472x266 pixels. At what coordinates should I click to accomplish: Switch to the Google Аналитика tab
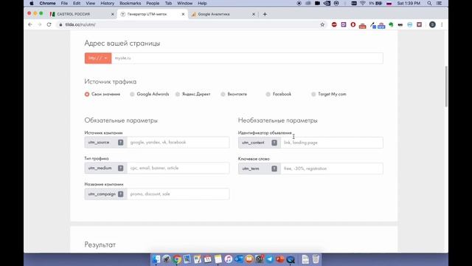[223, 14]
